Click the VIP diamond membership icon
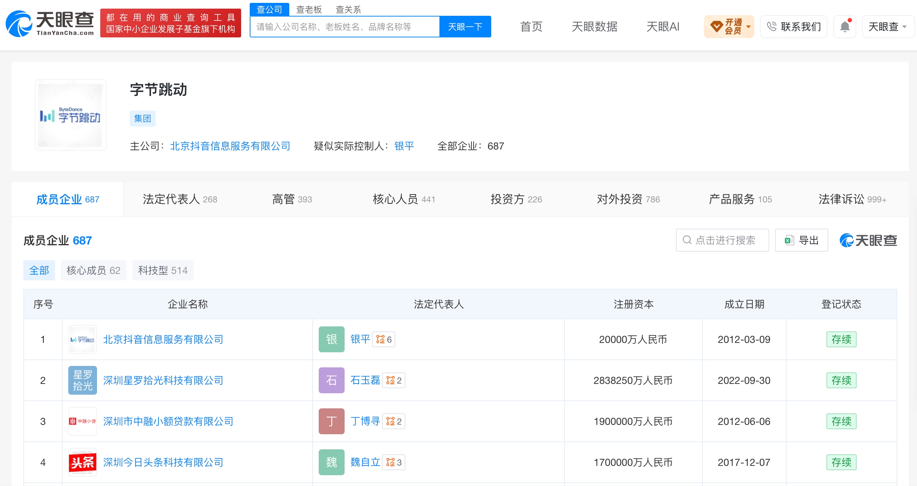 tap(716, 26)
